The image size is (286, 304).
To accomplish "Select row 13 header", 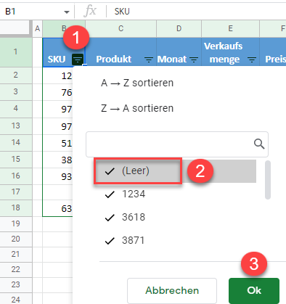I will 16,126.
